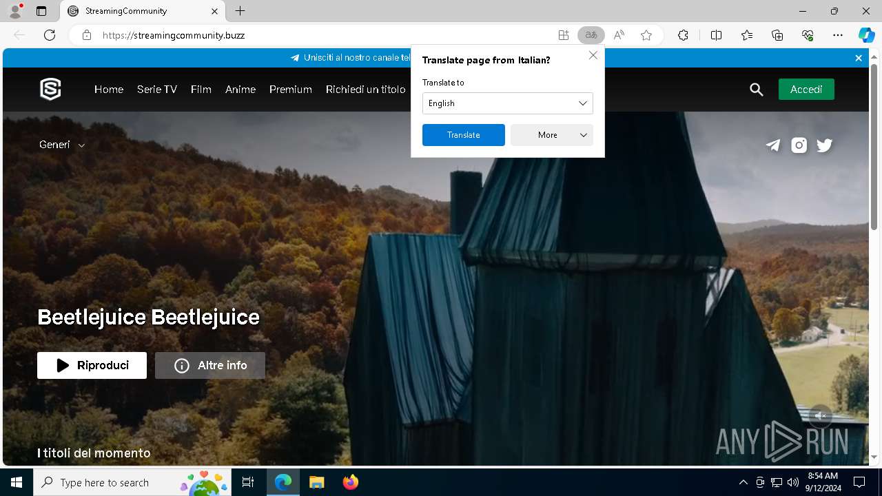The image size is (882, 496).
Task: Click the Translate icon in address bar
Action: pos(591,35)
